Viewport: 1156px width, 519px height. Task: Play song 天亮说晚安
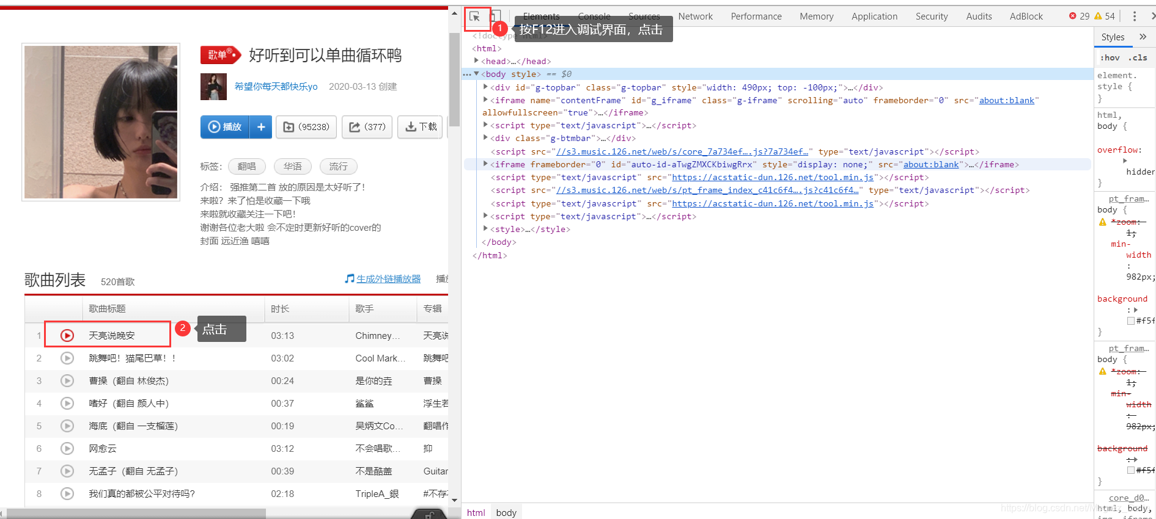(x=67, y=335)
